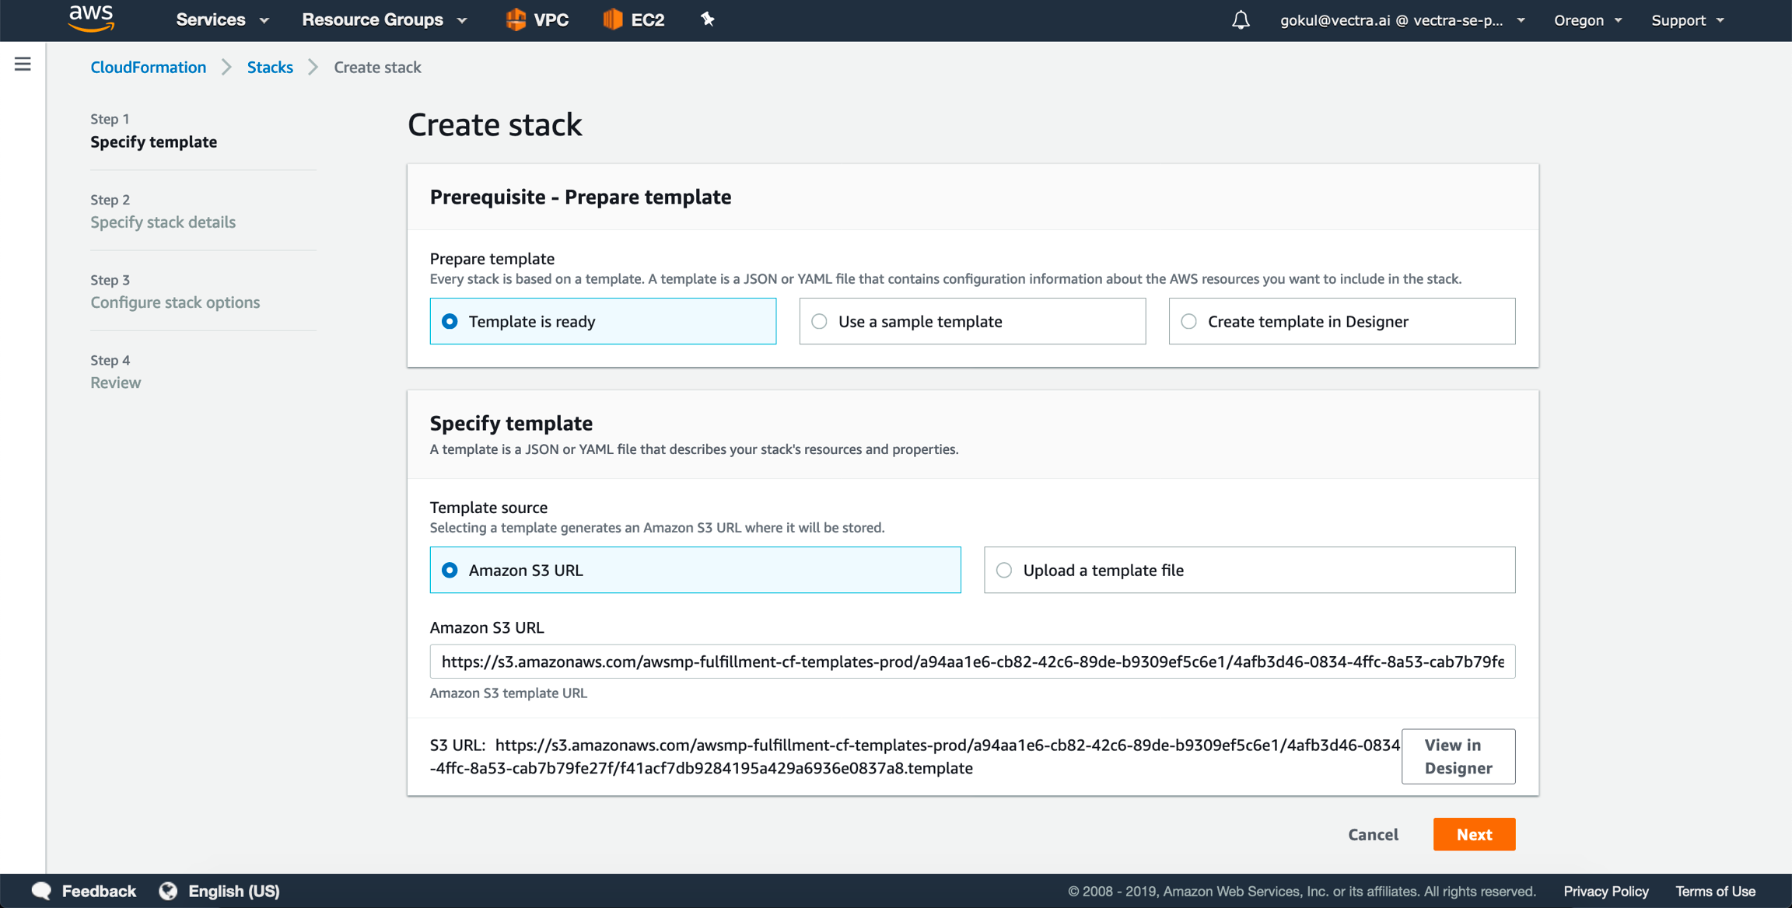
Task: Click the AWS logo home icon
Action: (91, 19)
